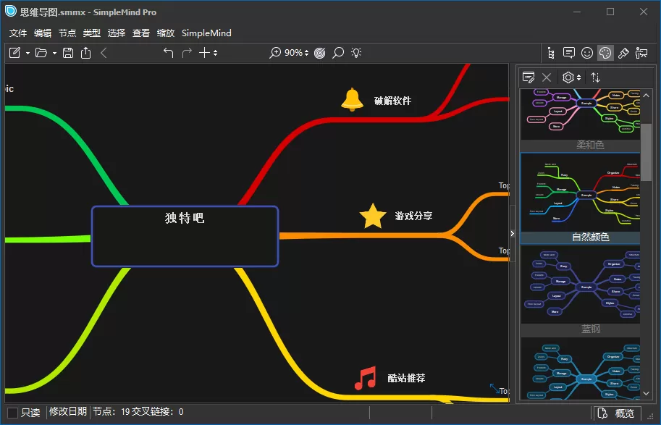The width and height of the screenshot is (661, 425).
Task: Close the style panel with X
Action: 547,77
